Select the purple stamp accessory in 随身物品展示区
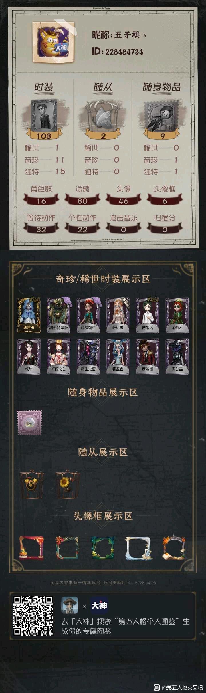Viewport: 206px width, 693px height. tap(30, 423)
